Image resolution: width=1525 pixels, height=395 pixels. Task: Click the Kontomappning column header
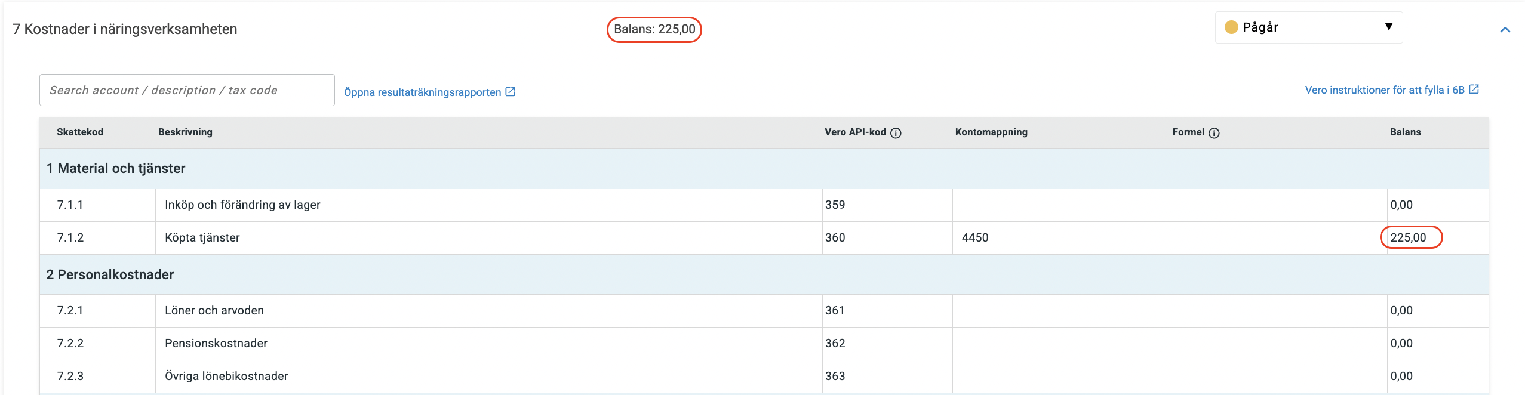(x=991, y=132)
